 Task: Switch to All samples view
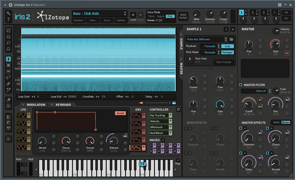(x=286, y=12)
